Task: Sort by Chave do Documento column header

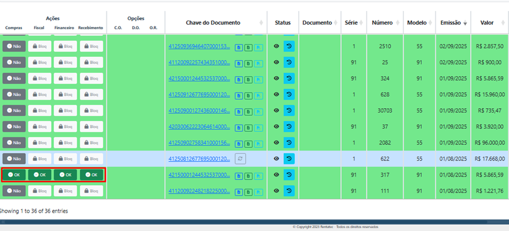Action: click(x=213, y=23)
